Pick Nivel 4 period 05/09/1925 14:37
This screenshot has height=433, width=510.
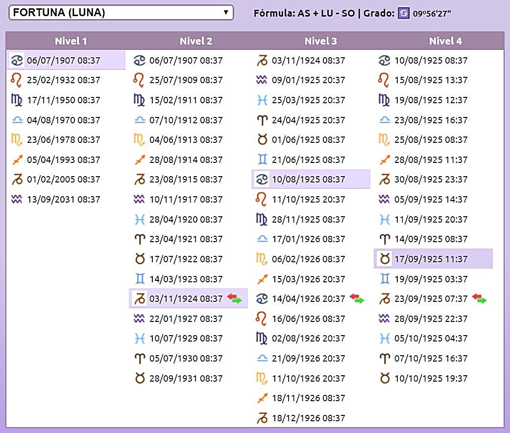[x=431, y=200]
